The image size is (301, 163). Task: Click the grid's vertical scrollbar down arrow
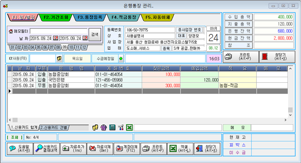click(290, 115)
